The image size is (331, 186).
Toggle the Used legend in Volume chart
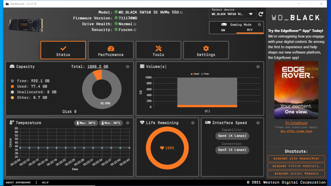[x=195, y=74]
